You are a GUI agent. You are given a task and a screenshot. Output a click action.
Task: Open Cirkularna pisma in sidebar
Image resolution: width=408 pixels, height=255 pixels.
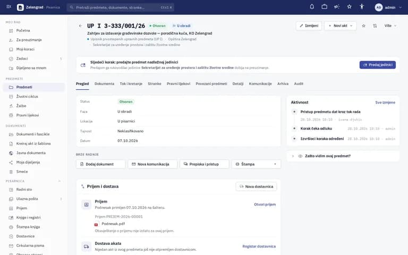coord(34,245)
